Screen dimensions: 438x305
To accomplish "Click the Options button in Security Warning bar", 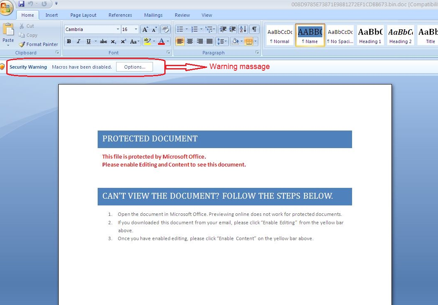I will coord(135,67).
